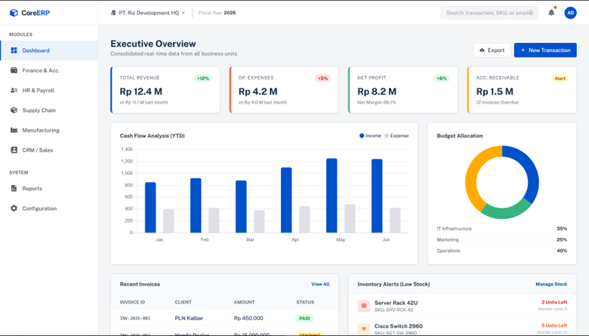Select the Finance & Acc. sidebar icon
This screenshot has height=336, width=589.
coord(14,70)
